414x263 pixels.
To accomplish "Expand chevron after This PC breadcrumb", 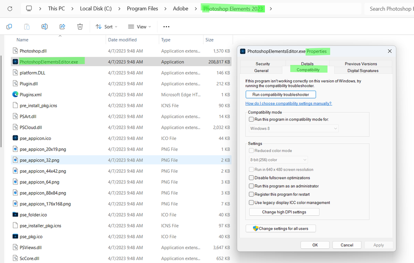I will click(x=73, y=9).
